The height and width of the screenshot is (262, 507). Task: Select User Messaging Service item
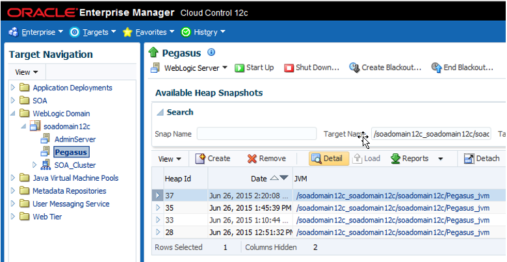(71, 203)
